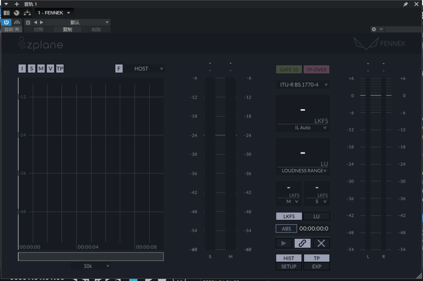Screen dimensions: 423x281
Task: Enable the F follow button
Action: [119, 69]
